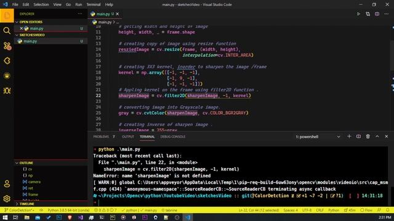Click the UTF-8 encoding status entry
The height and width of the screenshot is (221, 394).
tap(307, 210)
